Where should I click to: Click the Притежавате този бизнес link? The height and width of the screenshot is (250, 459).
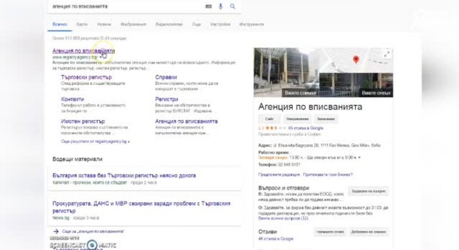pos(328,174)
